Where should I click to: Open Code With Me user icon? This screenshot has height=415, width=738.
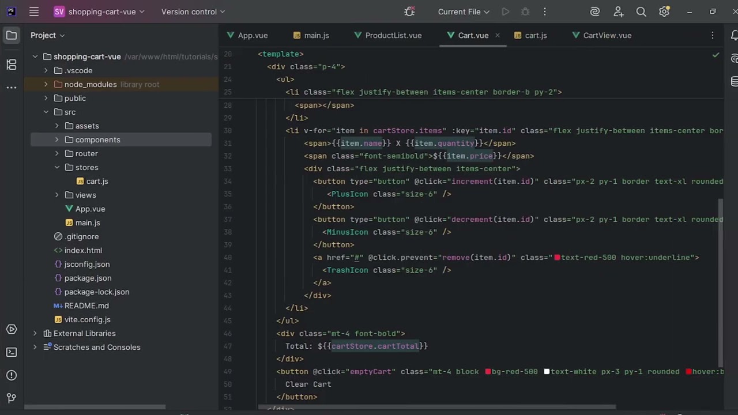click(x=619, y=12)
